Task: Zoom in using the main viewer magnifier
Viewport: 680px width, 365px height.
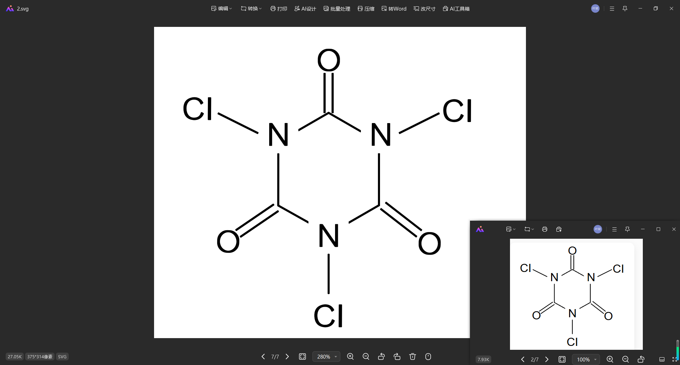Action: [x=350, y=357]
